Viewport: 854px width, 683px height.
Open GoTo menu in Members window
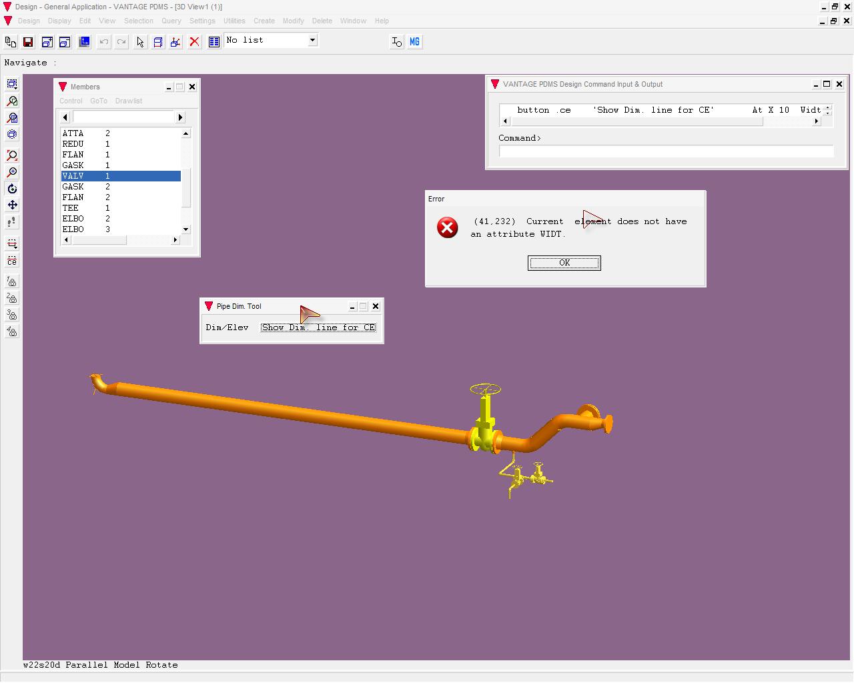click(x=99, y=101)
